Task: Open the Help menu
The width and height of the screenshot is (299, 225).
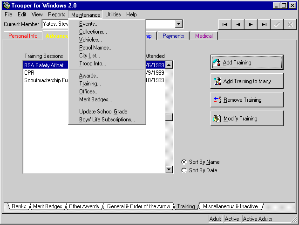Action: (131, 14)
